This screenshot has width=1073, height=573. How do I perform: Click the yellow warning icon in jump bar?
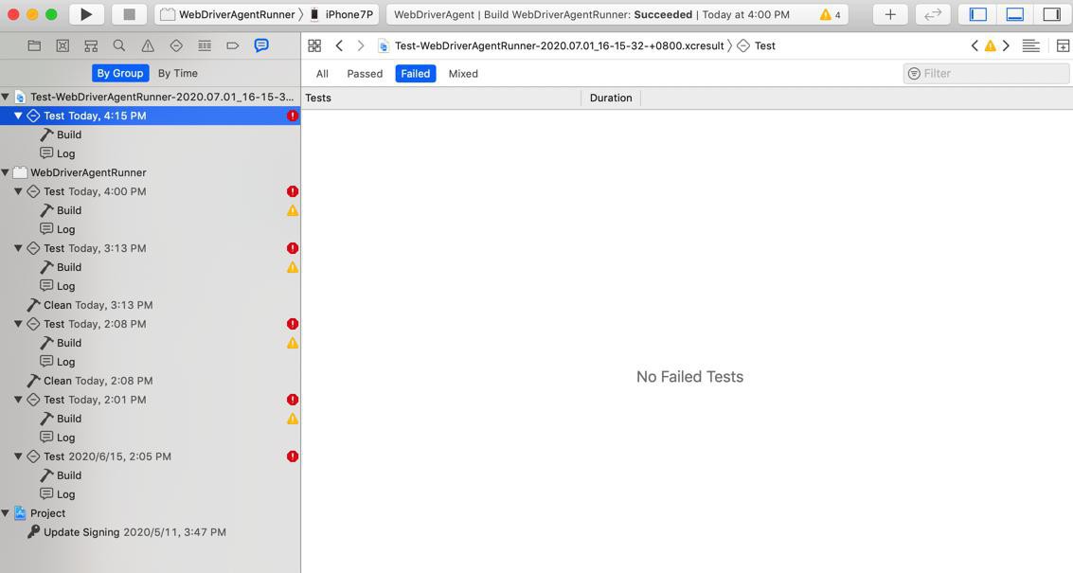coord(991,45)
